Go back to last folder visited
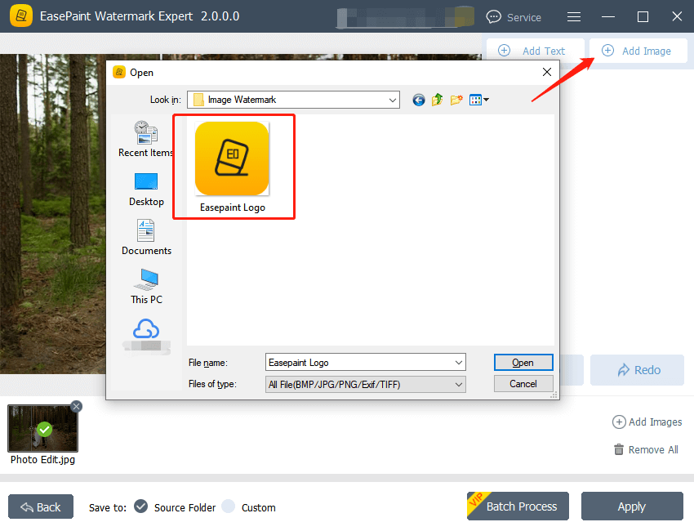 click(419, 100)
